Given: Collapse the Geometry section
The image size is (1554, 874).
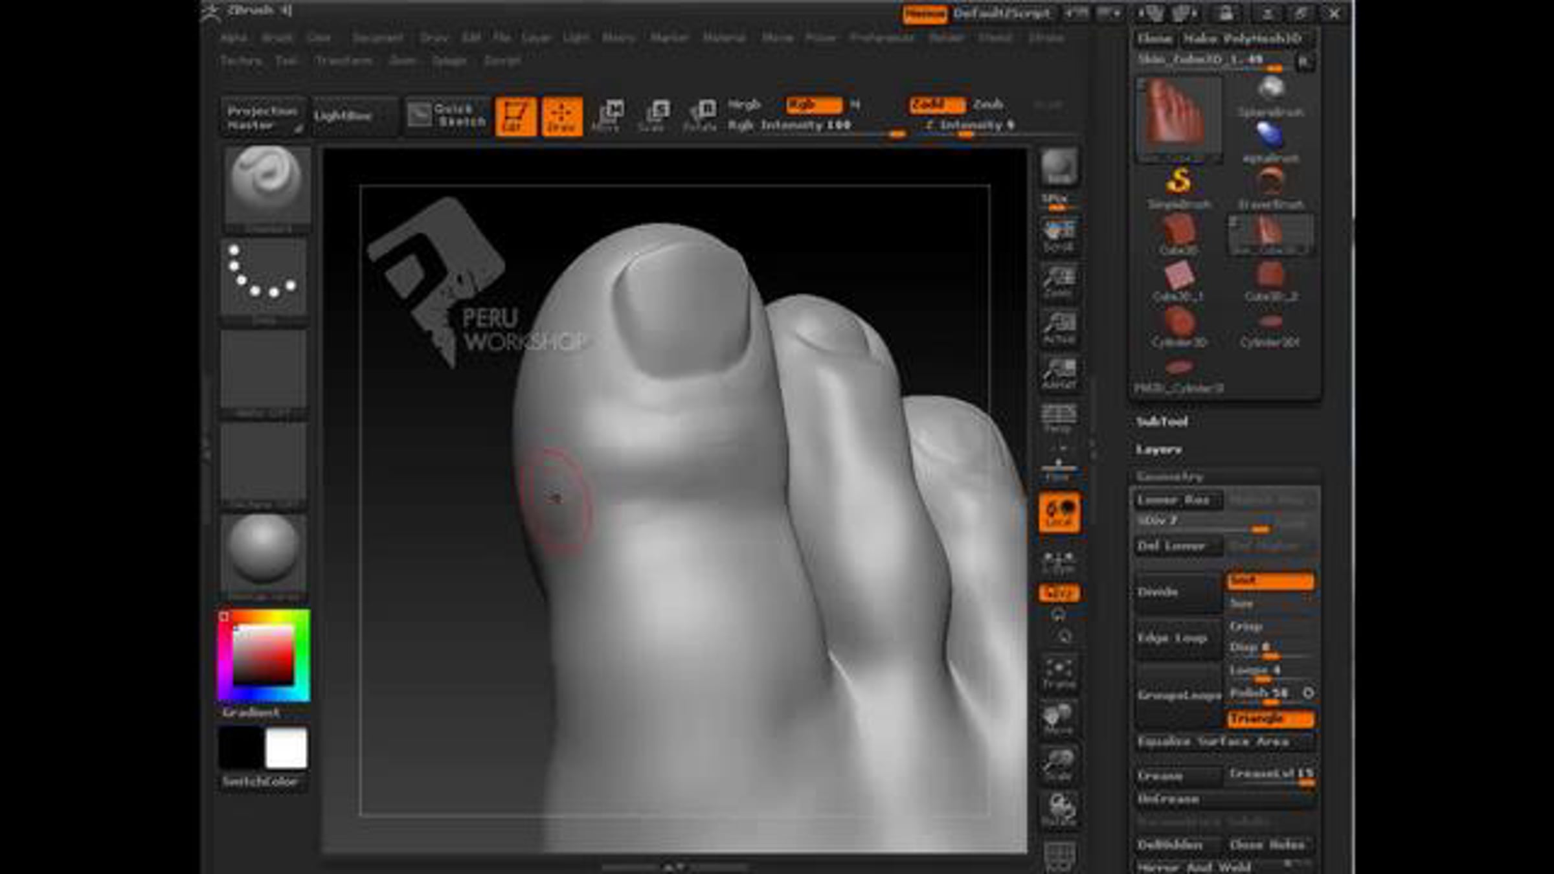Looking at the screenshot, I should click(x=1169, y=476).
